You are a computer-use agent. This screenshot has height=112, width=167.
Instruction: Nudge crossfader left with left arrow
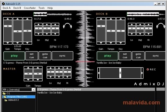click(99, 73)
